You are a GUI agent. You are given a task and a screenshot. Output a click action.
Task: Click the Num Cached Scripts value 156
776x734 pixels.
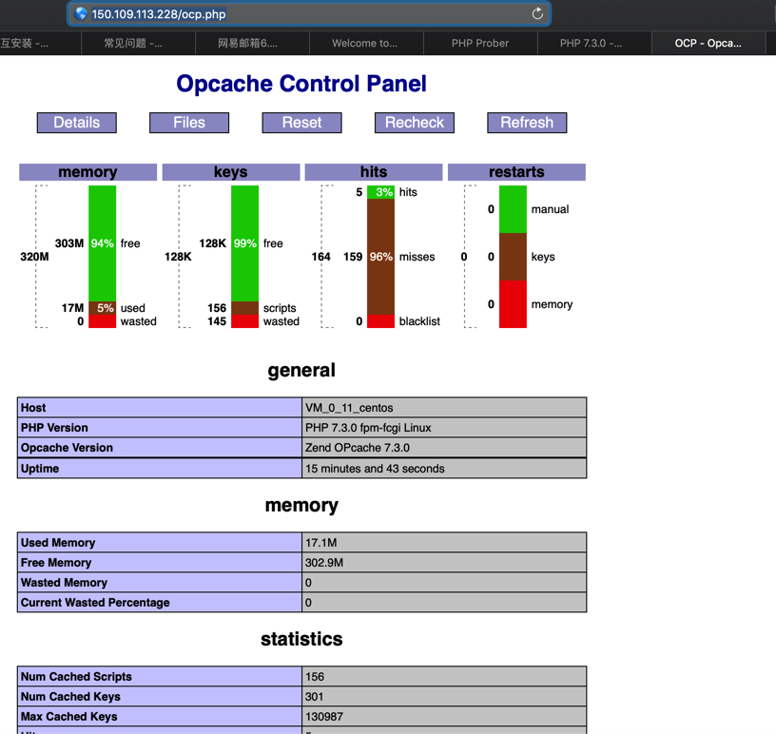(444, 676)
